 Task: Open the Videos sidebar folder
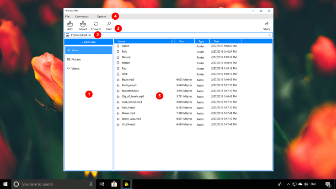[88, 68]
